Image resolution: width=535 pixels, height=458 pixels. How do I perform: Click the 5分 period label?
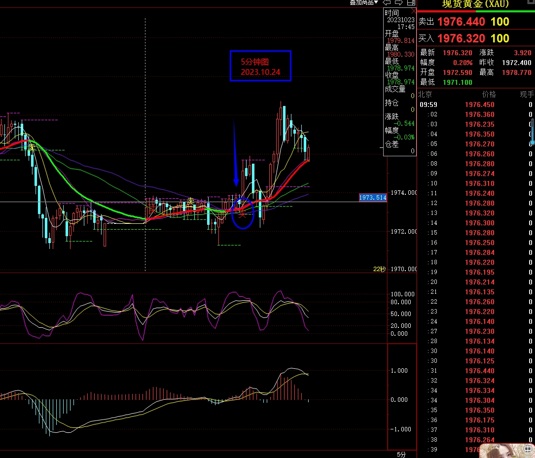point(401,454)
